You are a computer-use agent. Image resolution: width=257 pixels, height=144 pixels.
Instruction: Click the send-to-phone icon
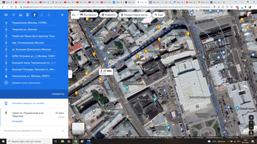(6, 103)
